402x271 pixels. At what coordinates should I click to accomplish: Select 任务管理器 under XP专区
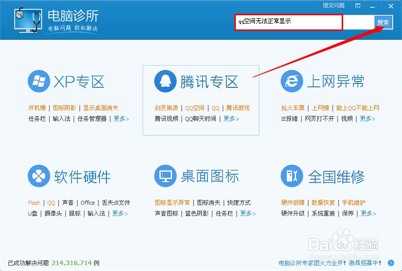[92, 119]
